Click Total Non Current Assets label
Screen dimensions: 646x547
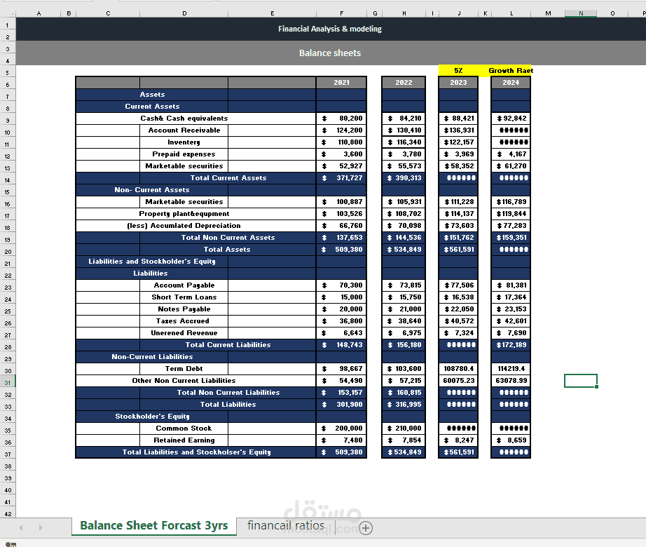[228, 238]
